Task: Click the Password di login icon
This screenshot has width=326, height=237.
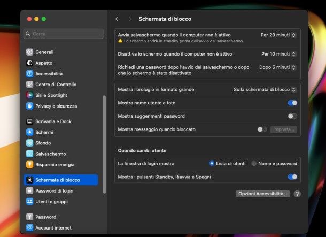Action: coord(29,191)
